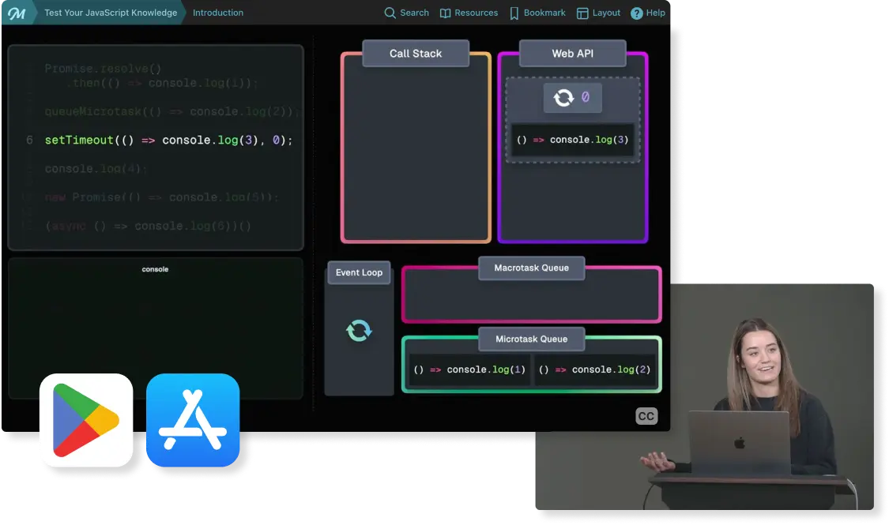889x525 pixels.
Task: Open the Layout menu label
Action: click(x=606, y=13)
